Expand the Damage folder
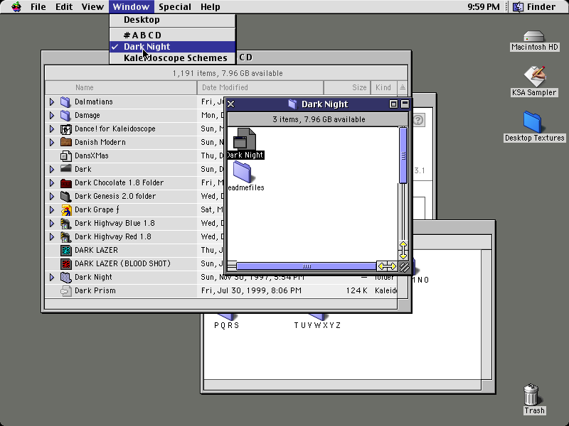This screenshot has height=426, width=569. [x=51, y=115]
